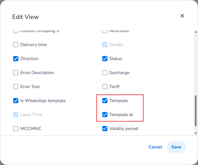Uncheck the Validity period option
Image resolution: width=198 pixels, height=165 pixels.
pos(105,129)
